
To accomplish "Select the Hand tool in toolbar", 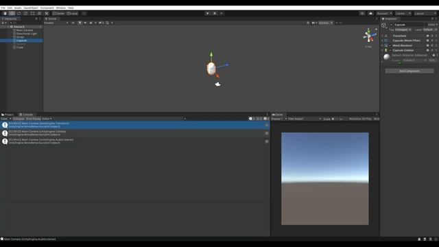I will [x=5, y=14].
